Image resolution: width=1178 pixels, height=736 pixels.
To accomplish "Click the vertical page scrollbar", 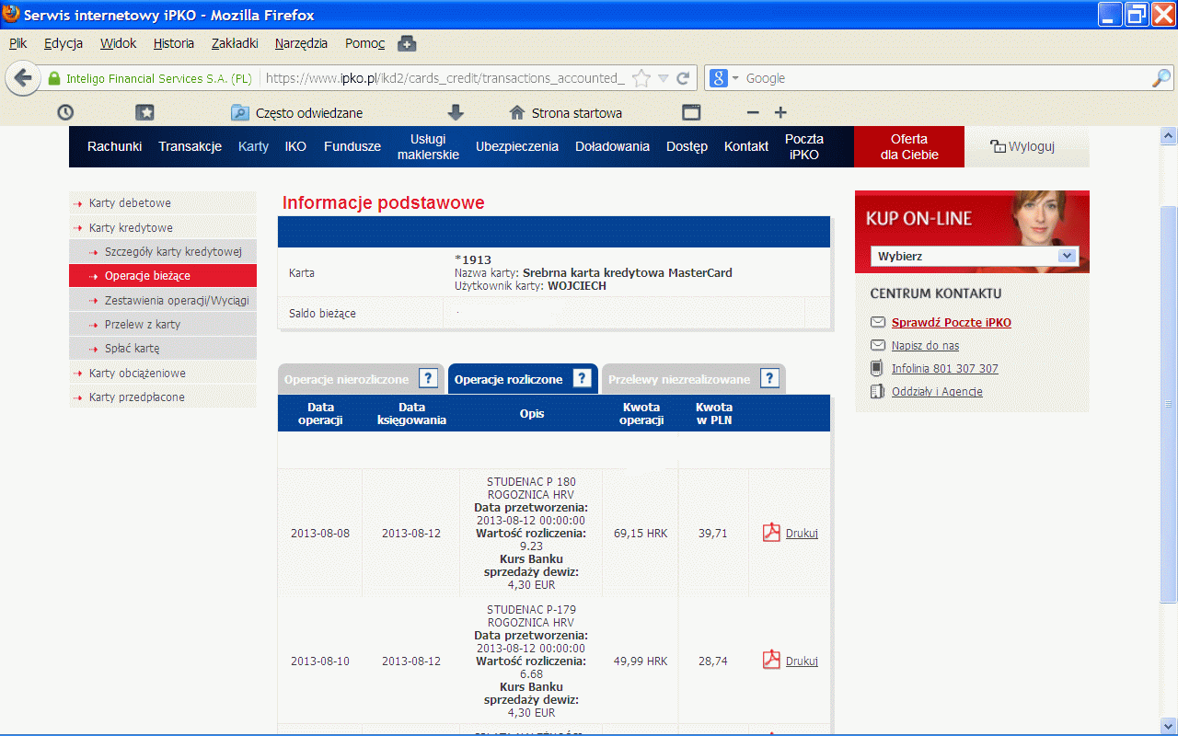I will point(1169,405).
